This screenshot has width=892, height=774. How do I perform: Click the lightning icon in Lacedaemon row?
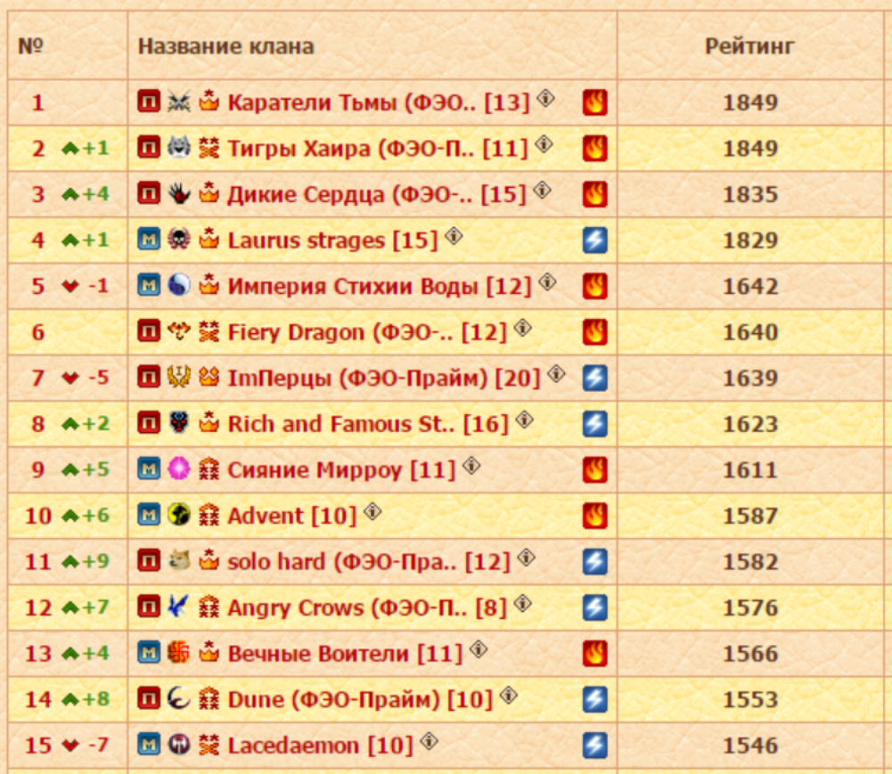tap(594, 745)
